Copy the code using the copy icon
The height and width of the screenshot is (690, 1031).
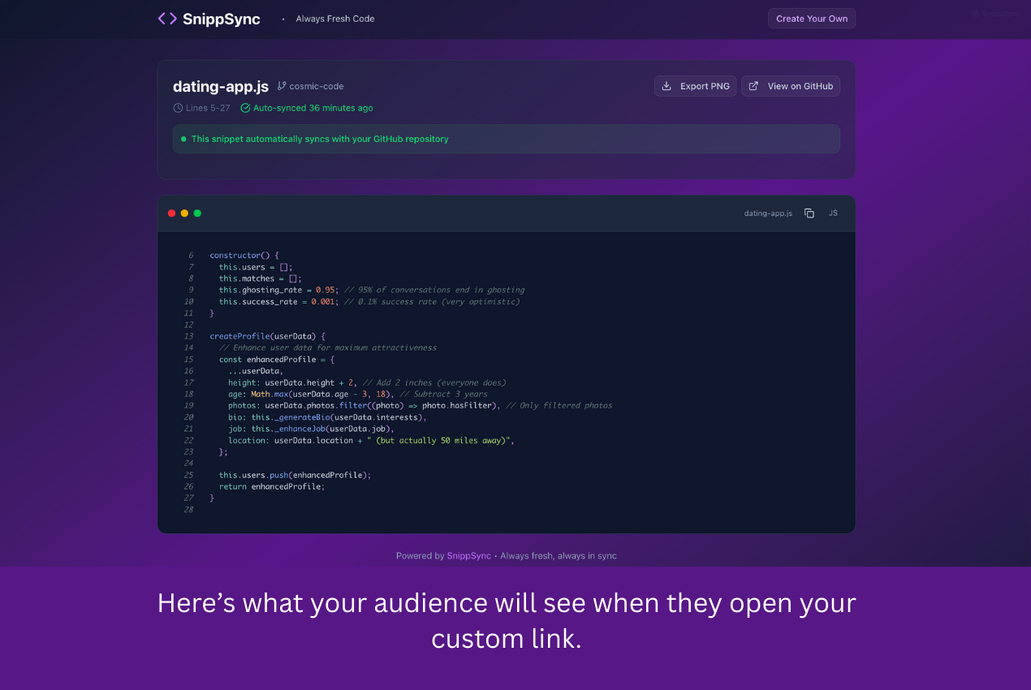809,213
